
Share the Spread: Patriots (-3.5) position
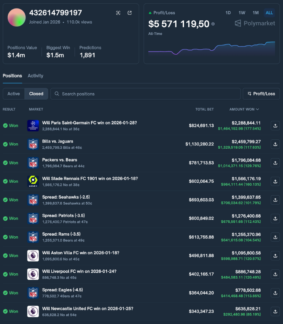[x=275, y=218]
